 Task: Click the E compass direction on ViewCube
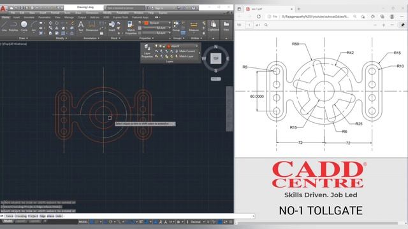pyautogui.click(x=228, y=59)
